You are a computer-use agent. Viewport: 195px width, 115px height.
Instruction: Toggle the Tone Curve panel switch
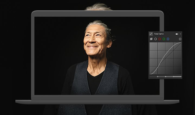click(x=177, y=34)
